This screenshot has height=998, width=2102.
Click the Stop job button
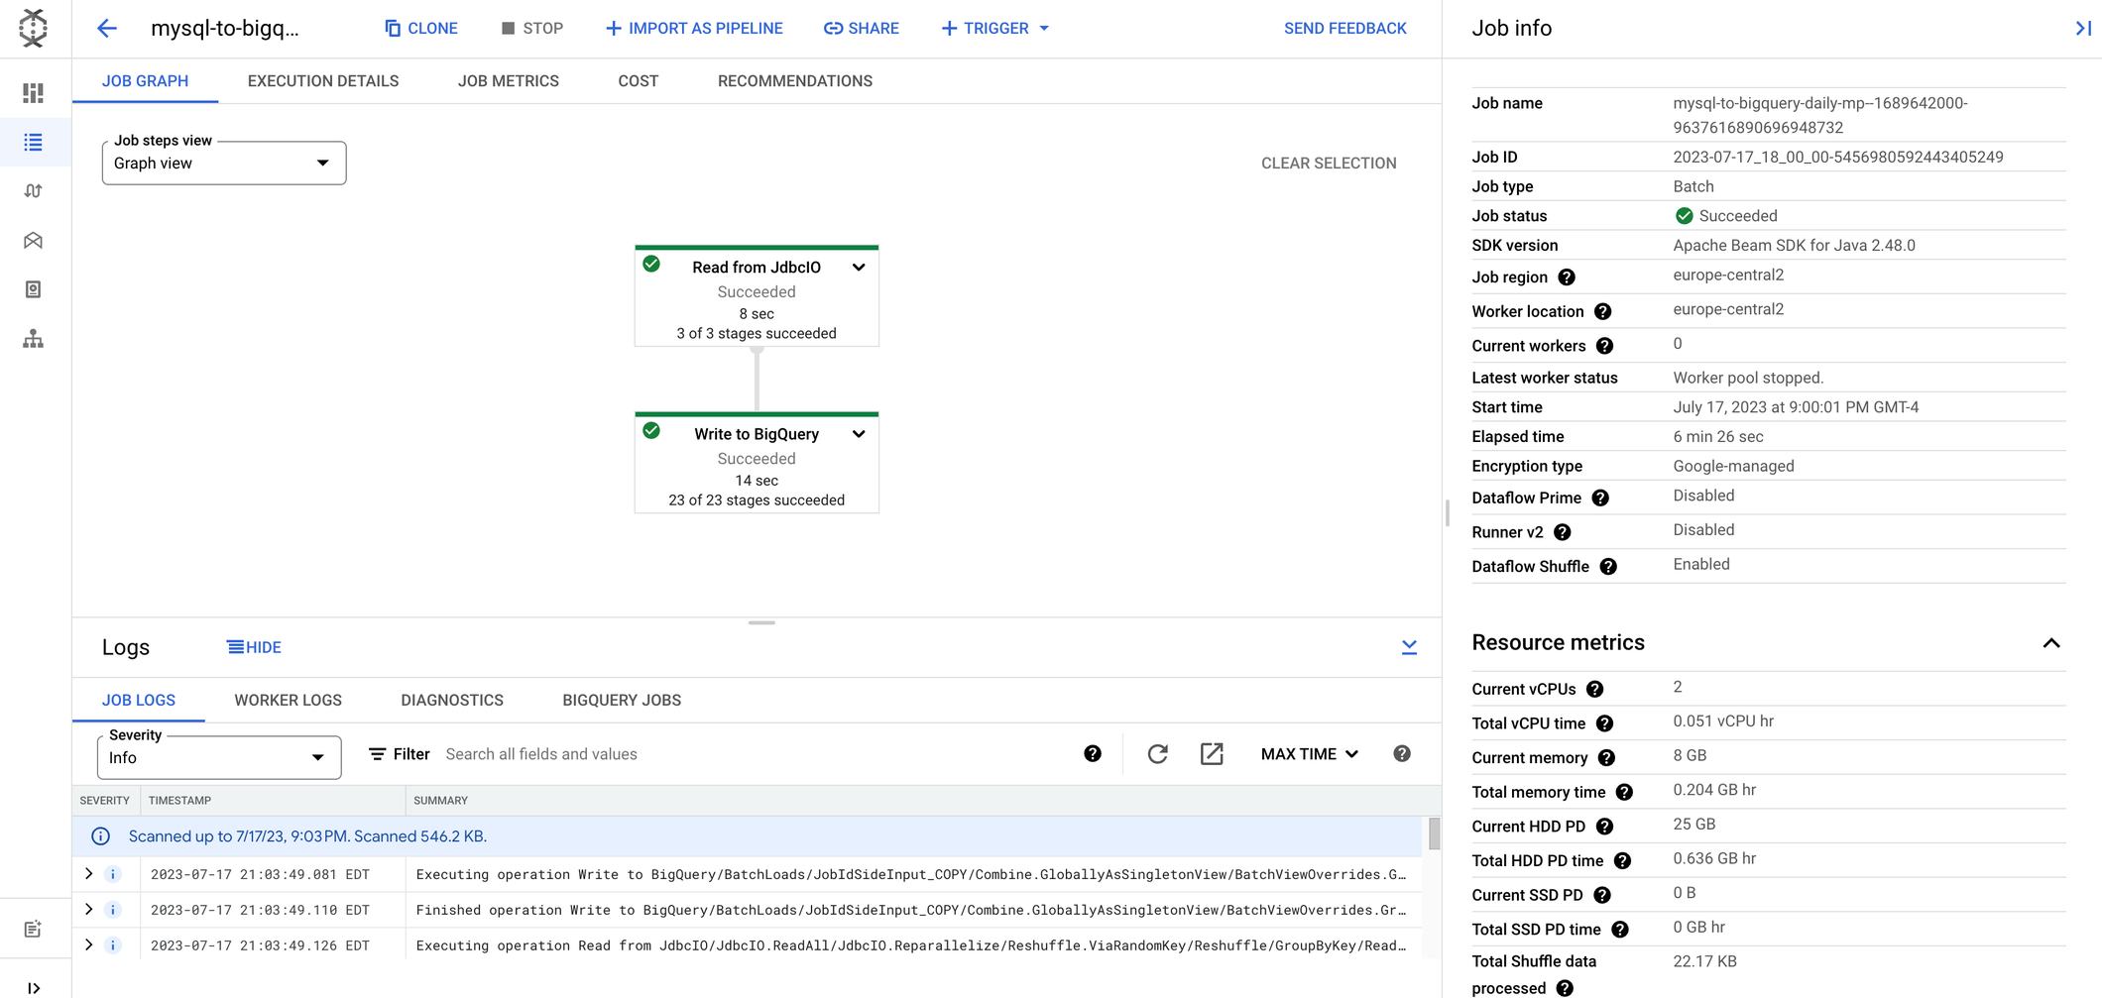click(532, 29)
